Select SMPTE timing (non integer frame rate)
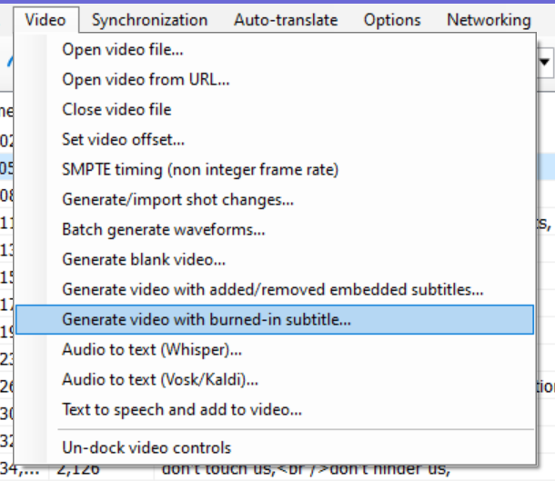Screen dimensions: 555x481 tap(200, 169)
